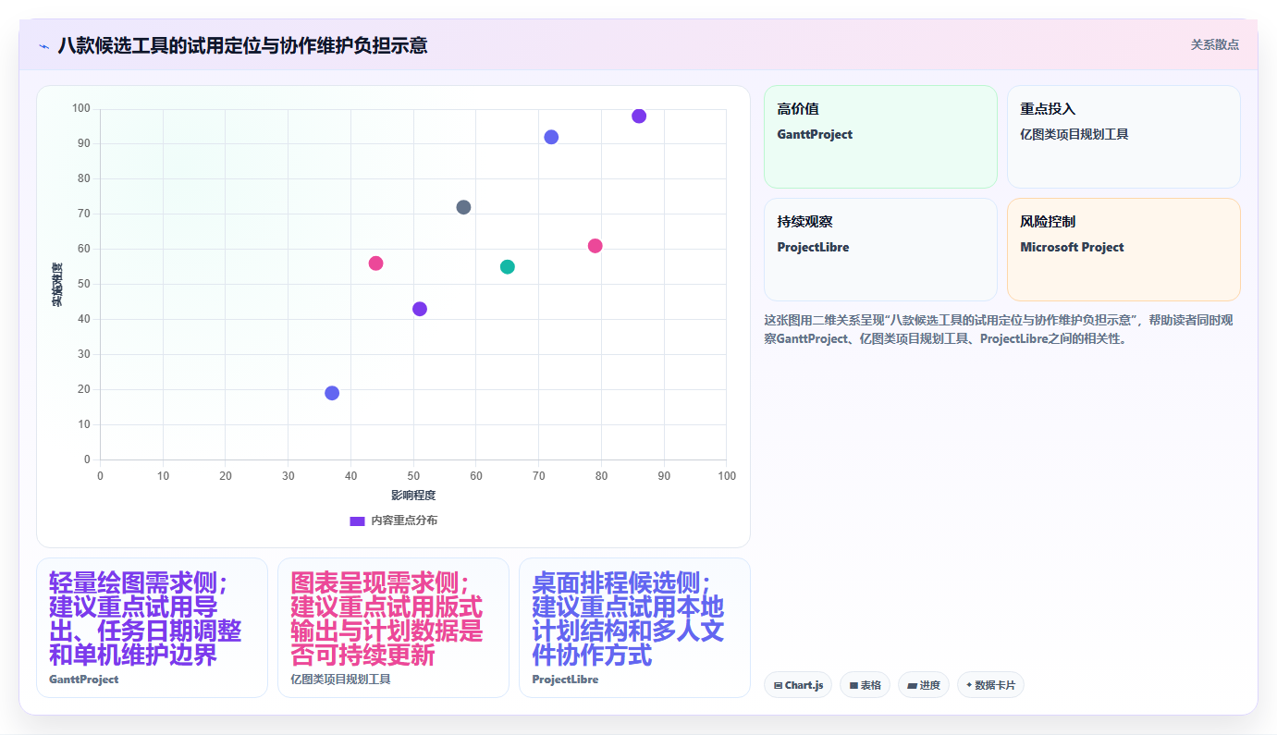1277x735 pixels.
Task: Click the Chart.js tag chip
Action: (x=798, y=685)
